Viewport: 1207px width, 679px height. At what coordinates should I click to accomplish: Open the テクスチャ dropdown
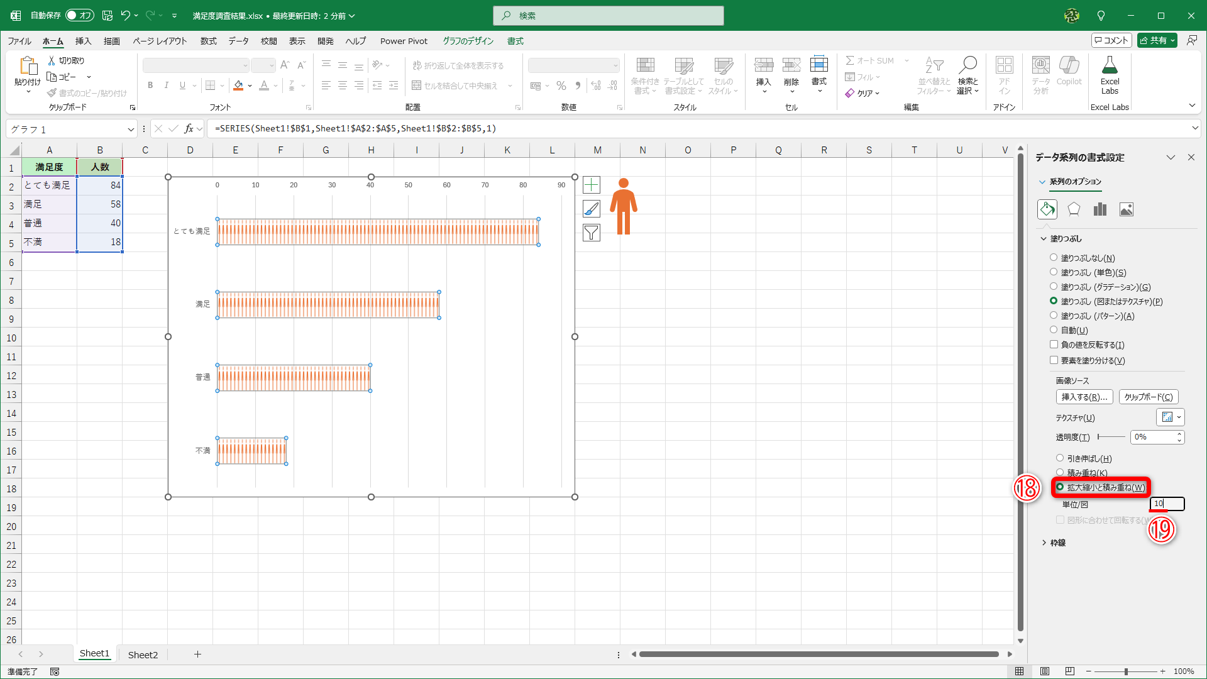click(x=1171, y=417)
